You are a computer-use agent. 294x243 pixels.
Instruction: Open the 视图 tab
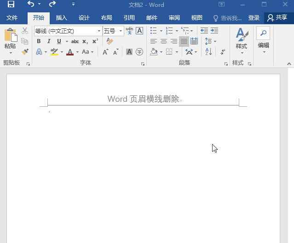click(196, 18)
